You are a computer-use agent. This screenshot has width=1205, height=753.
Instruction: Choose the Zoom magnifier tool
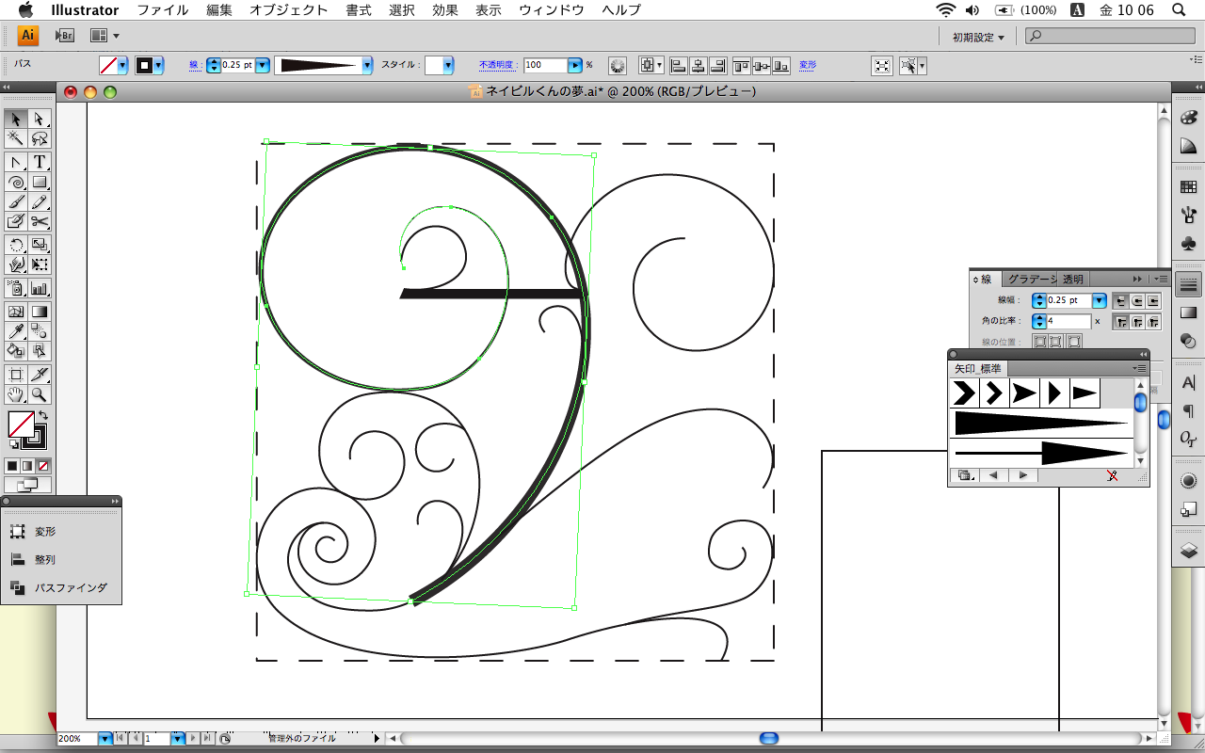40,394
